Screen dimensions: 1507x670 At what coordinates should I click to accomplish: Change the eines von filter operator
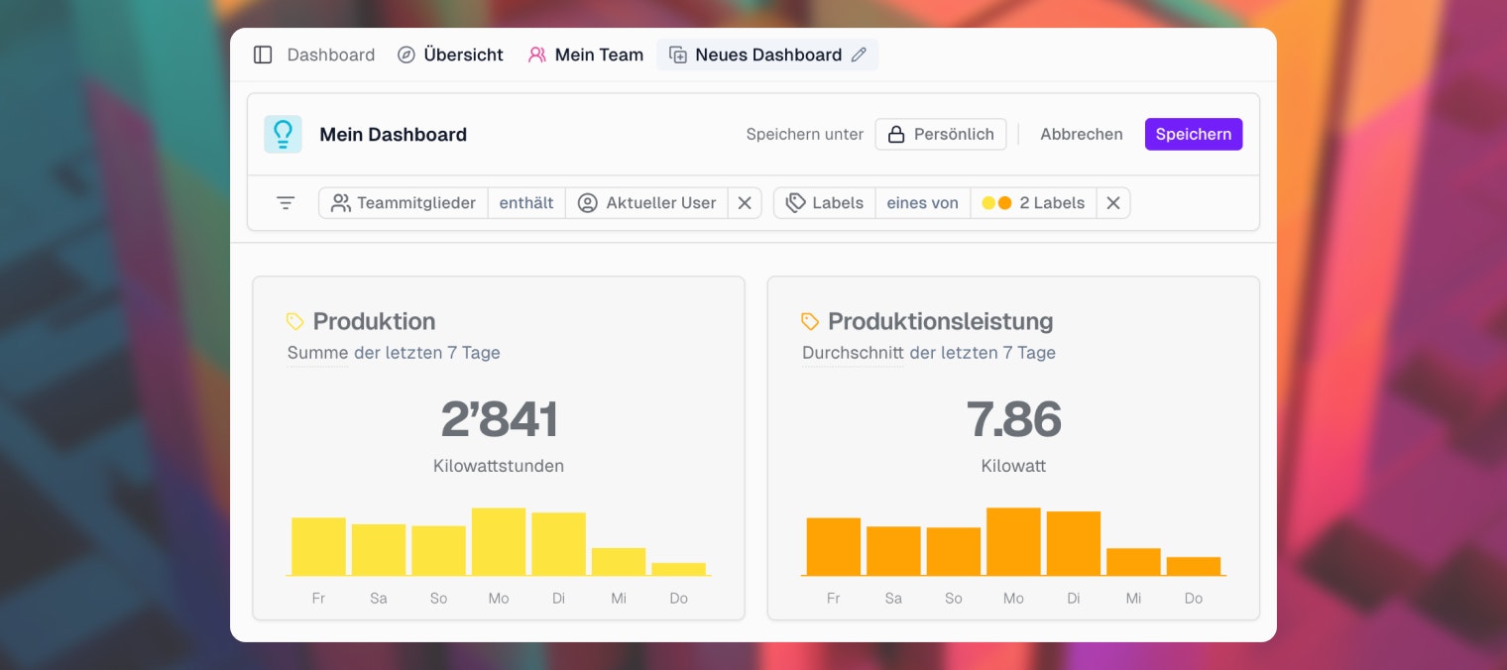pyautogui.click(x=923, y=203)
